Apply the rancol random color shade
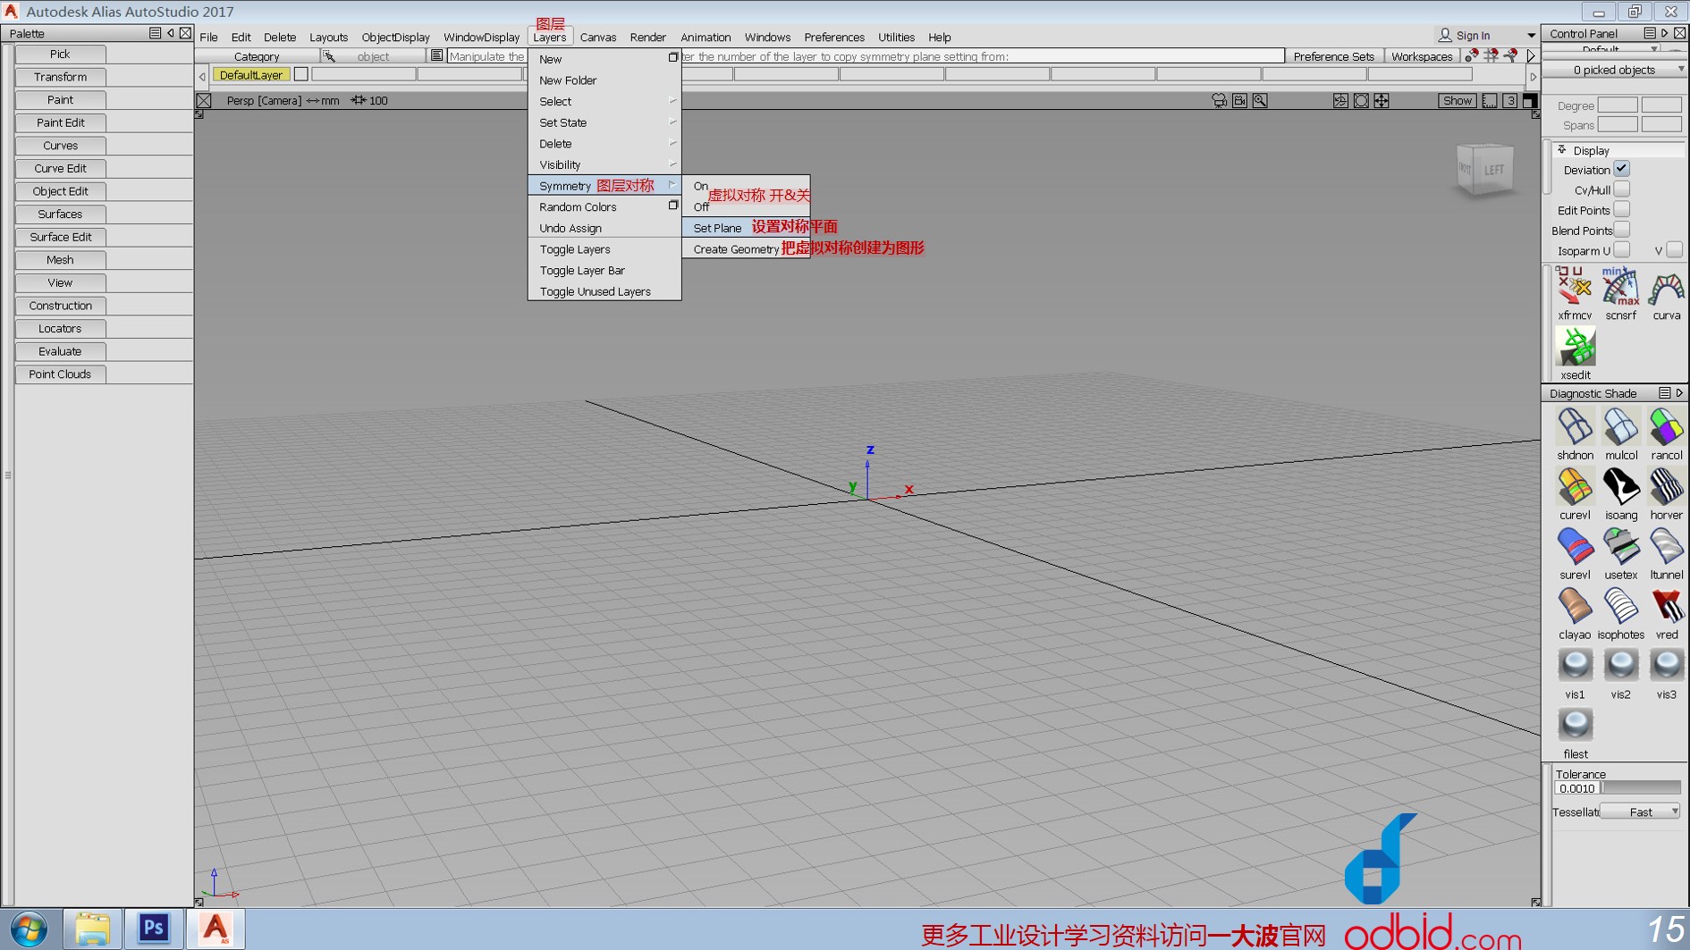 click(1666, 427)
